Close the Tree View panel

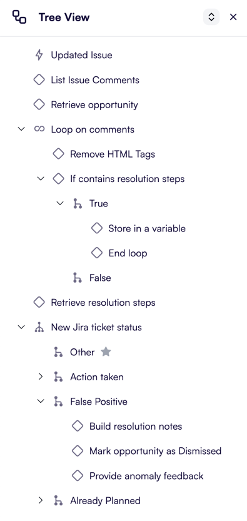pyautogui.click(x=233, y=17)
